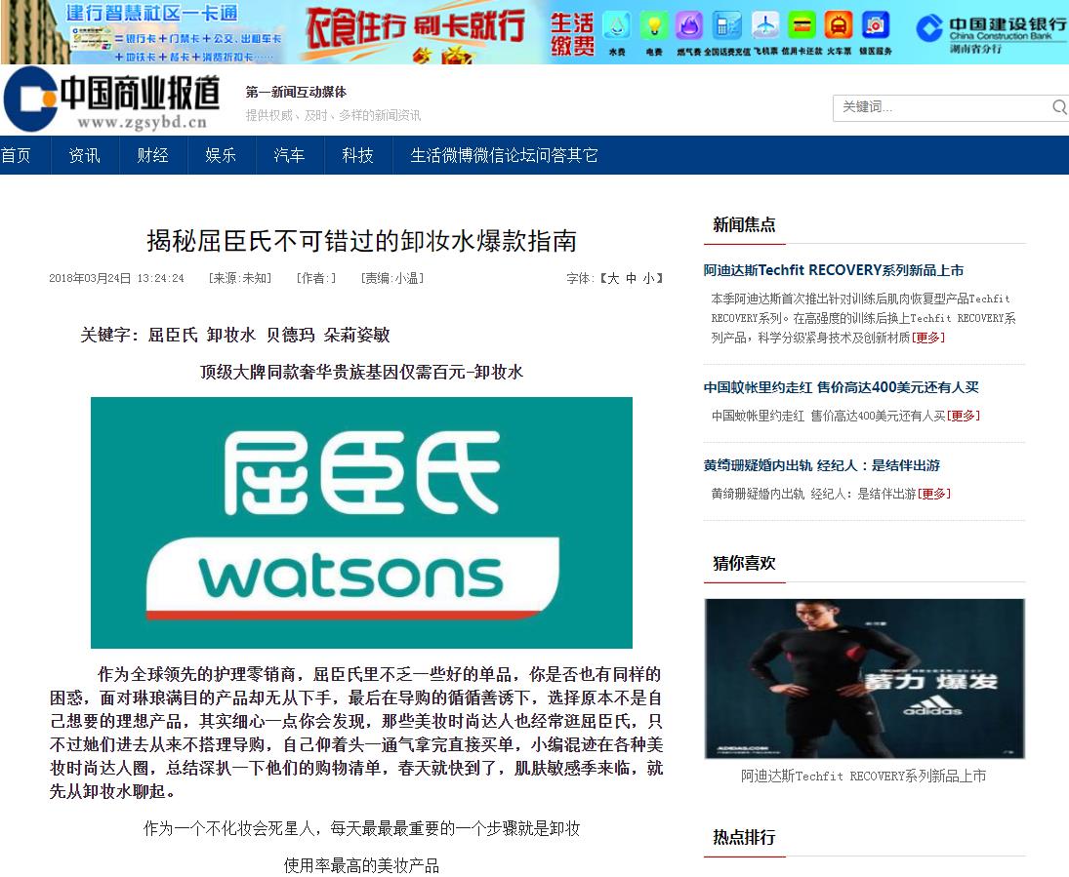The image size is (1069, 877).
Task: Click the plane ticket (飞机票) icon
Action: pyautogui.click(x=765, y=26)
